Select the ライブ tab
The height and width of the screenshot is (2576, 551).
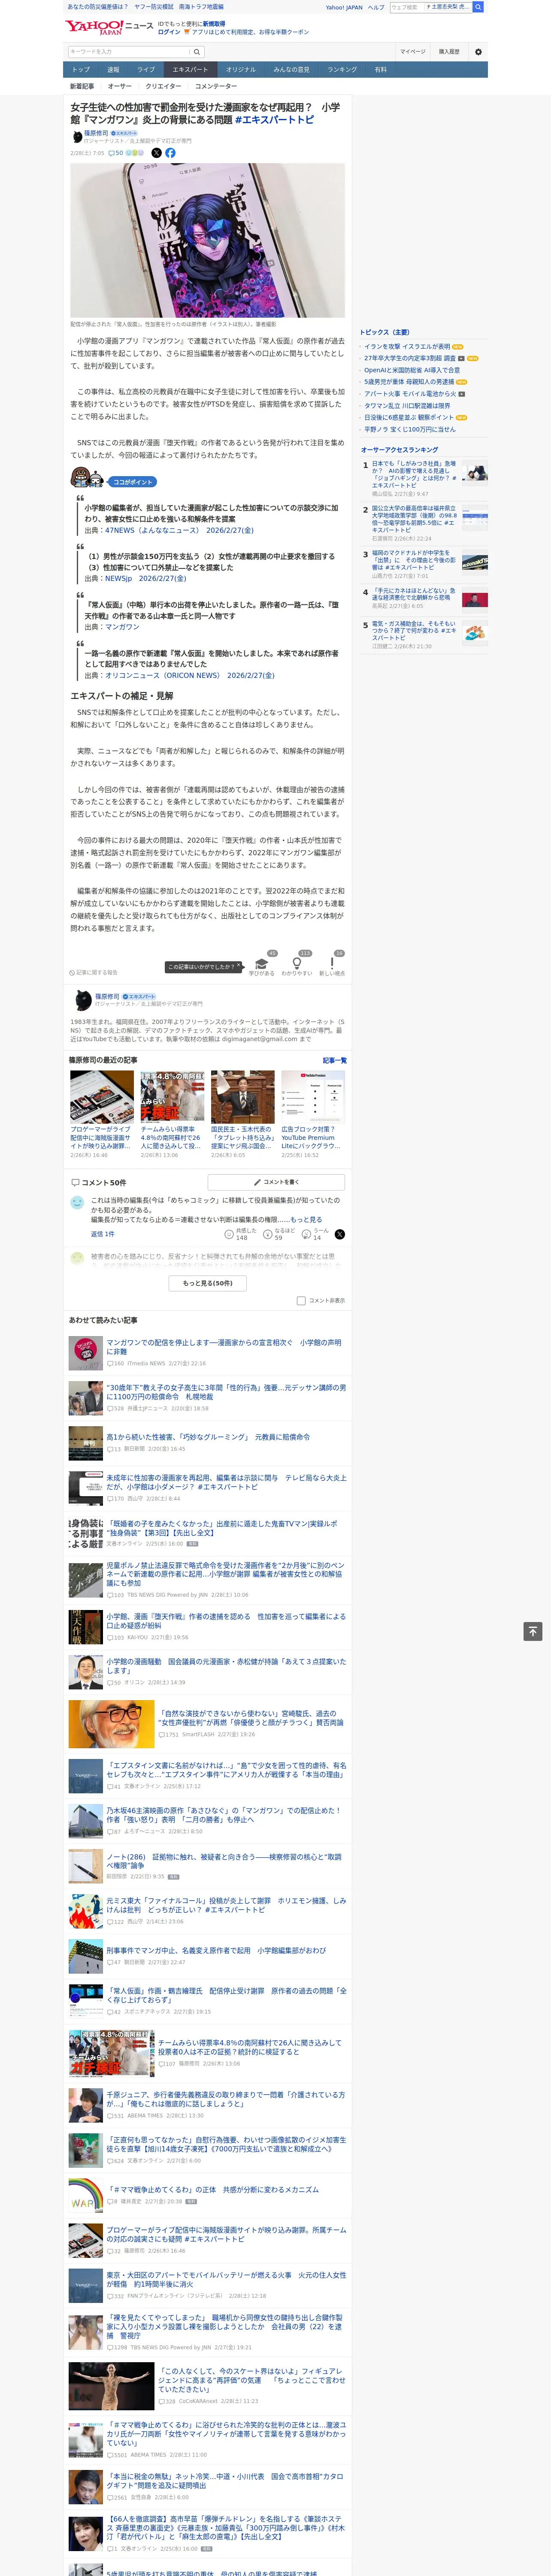click(x=146, y=70)
